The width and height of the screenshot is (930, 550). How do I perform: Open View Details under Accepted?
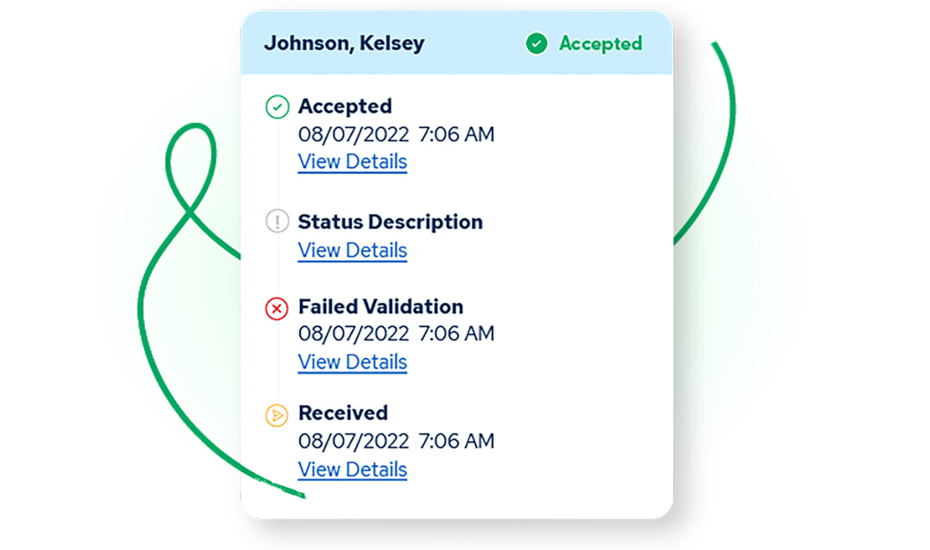tap(353, 162)
